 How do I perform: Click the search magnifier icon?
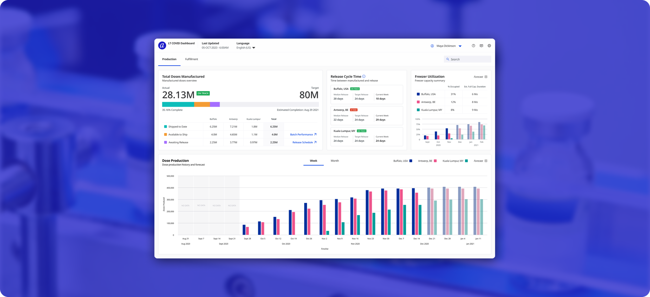[448, 59]
